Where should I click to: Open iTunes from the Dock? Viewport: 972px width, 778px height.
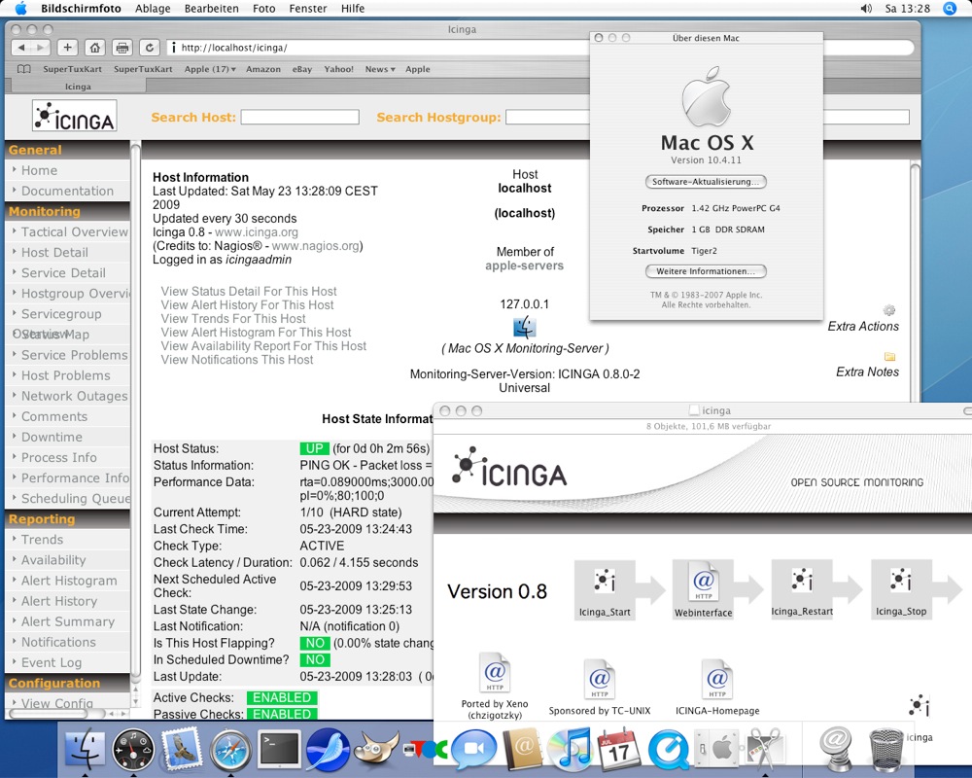(571, 749)
